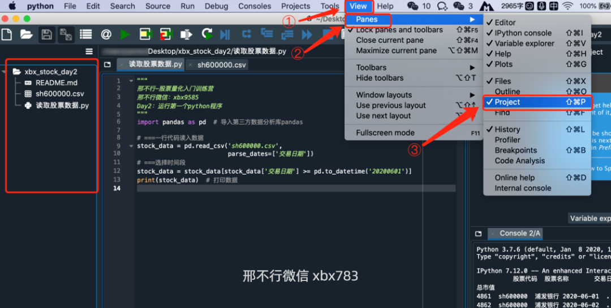Image resolution: width=611 pixels, height=308 pixels.
Task: Expand the Panes submenu
Action: [414, 19]
